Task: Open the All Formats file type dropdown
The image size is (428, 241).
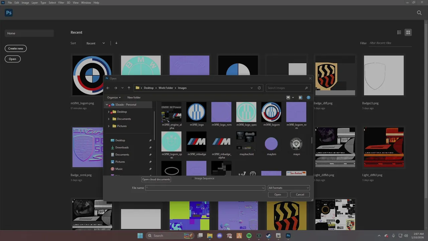Action: [x=289, y=188]
